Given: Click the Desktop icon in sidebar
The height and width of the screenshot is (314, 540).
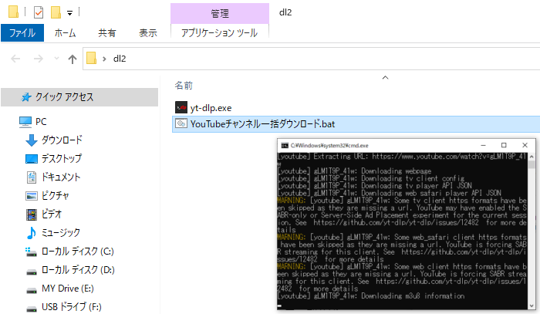Looking at the screenshot, I should (x=32, y=159).
